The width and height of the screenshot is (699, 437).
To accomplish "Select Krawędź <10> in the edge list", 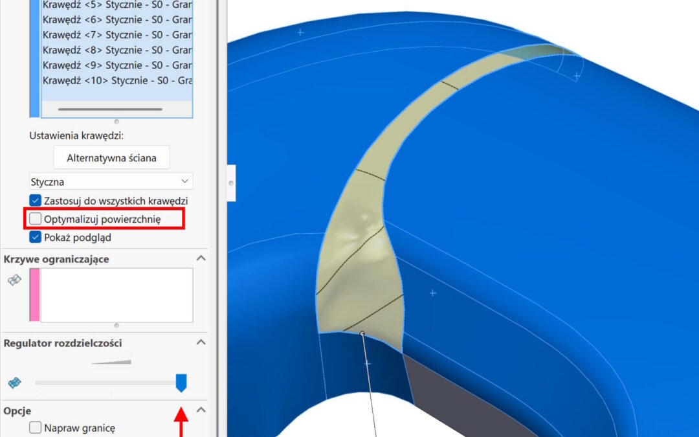I will (x=116, y=81).
